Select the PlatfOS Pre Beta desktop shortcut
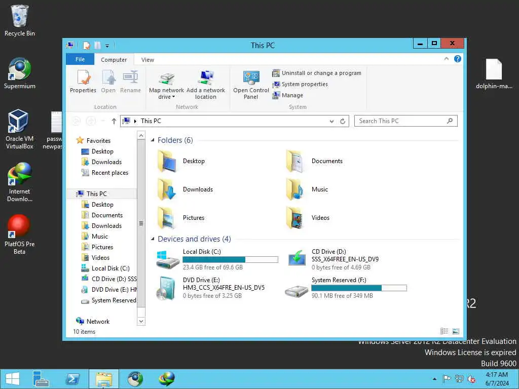 click(20, 235)
